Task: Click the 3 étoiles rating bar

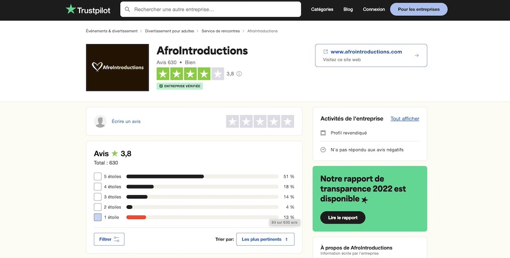Action: pos(202,197)
